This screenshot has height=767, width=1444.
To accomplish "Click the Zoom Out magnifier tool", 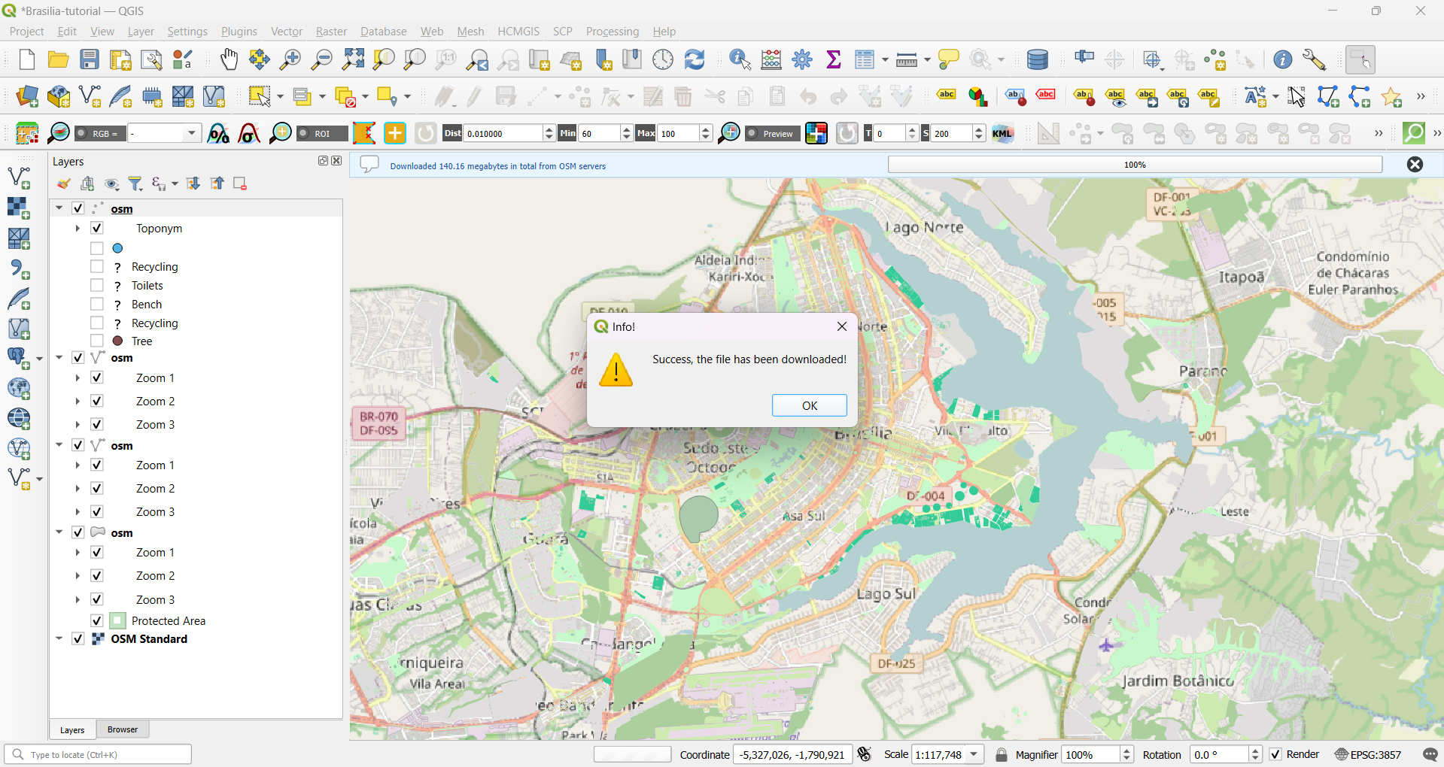I will point(321,59).
